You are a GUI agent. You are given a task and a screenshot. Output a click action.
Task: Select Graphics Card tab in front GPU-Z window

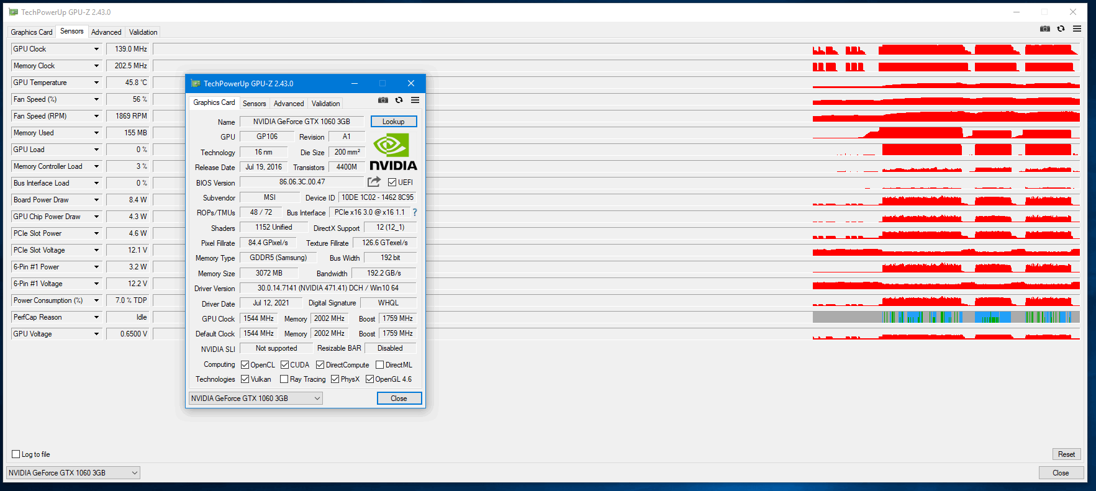pos(214,102)
